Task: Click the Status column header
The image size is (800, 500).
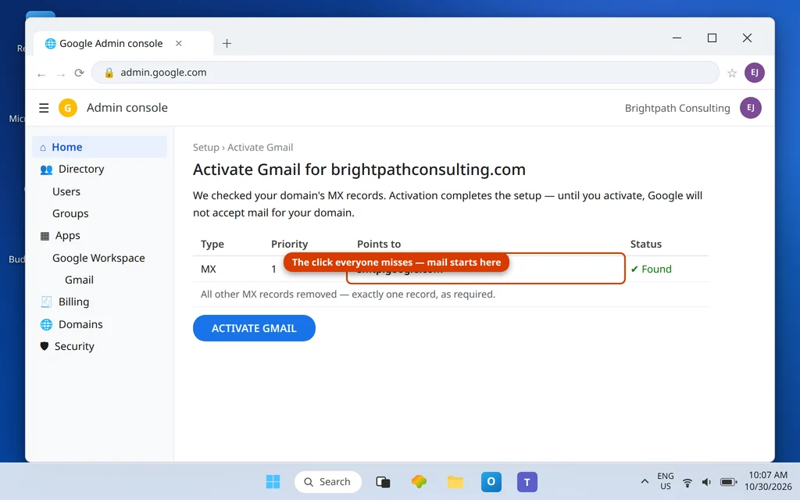Action: [646, 244]
